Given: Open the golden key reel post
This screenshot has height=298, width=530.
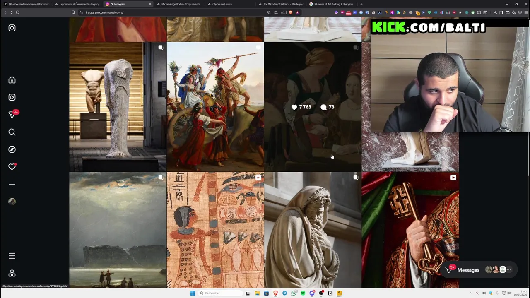Looking at the screenshot, I should point(410,230).
